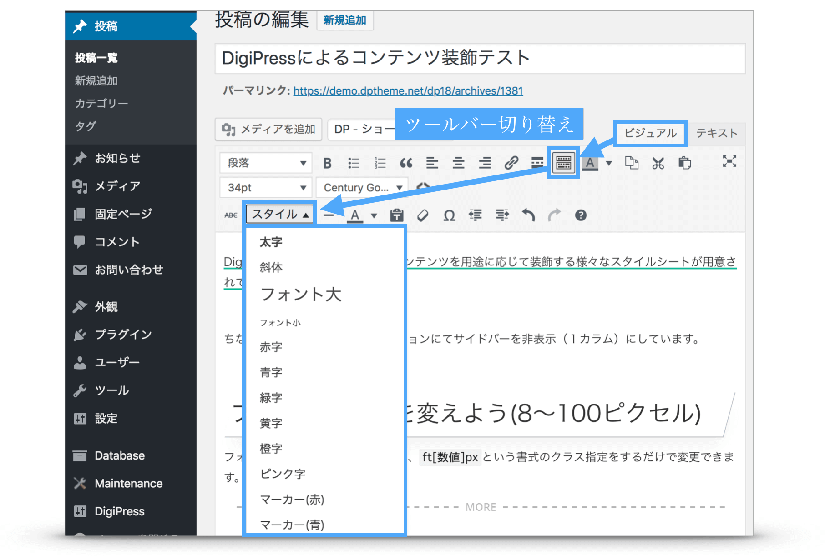Enter distraction-free fullscreen mode
The image size is (830, 560).
click(x=729, y=161)
